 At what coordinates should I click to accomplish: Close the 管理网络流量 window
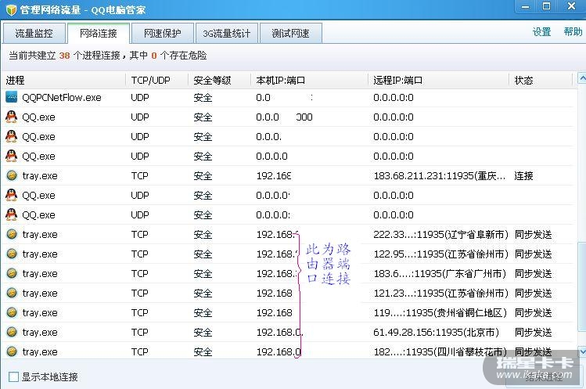pos(571,6)
